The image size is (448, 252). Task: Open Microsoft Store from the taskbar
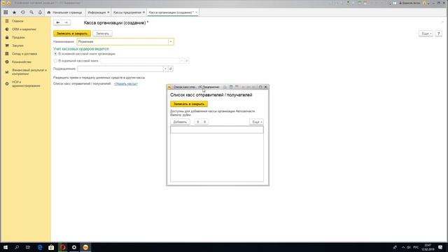51,247
